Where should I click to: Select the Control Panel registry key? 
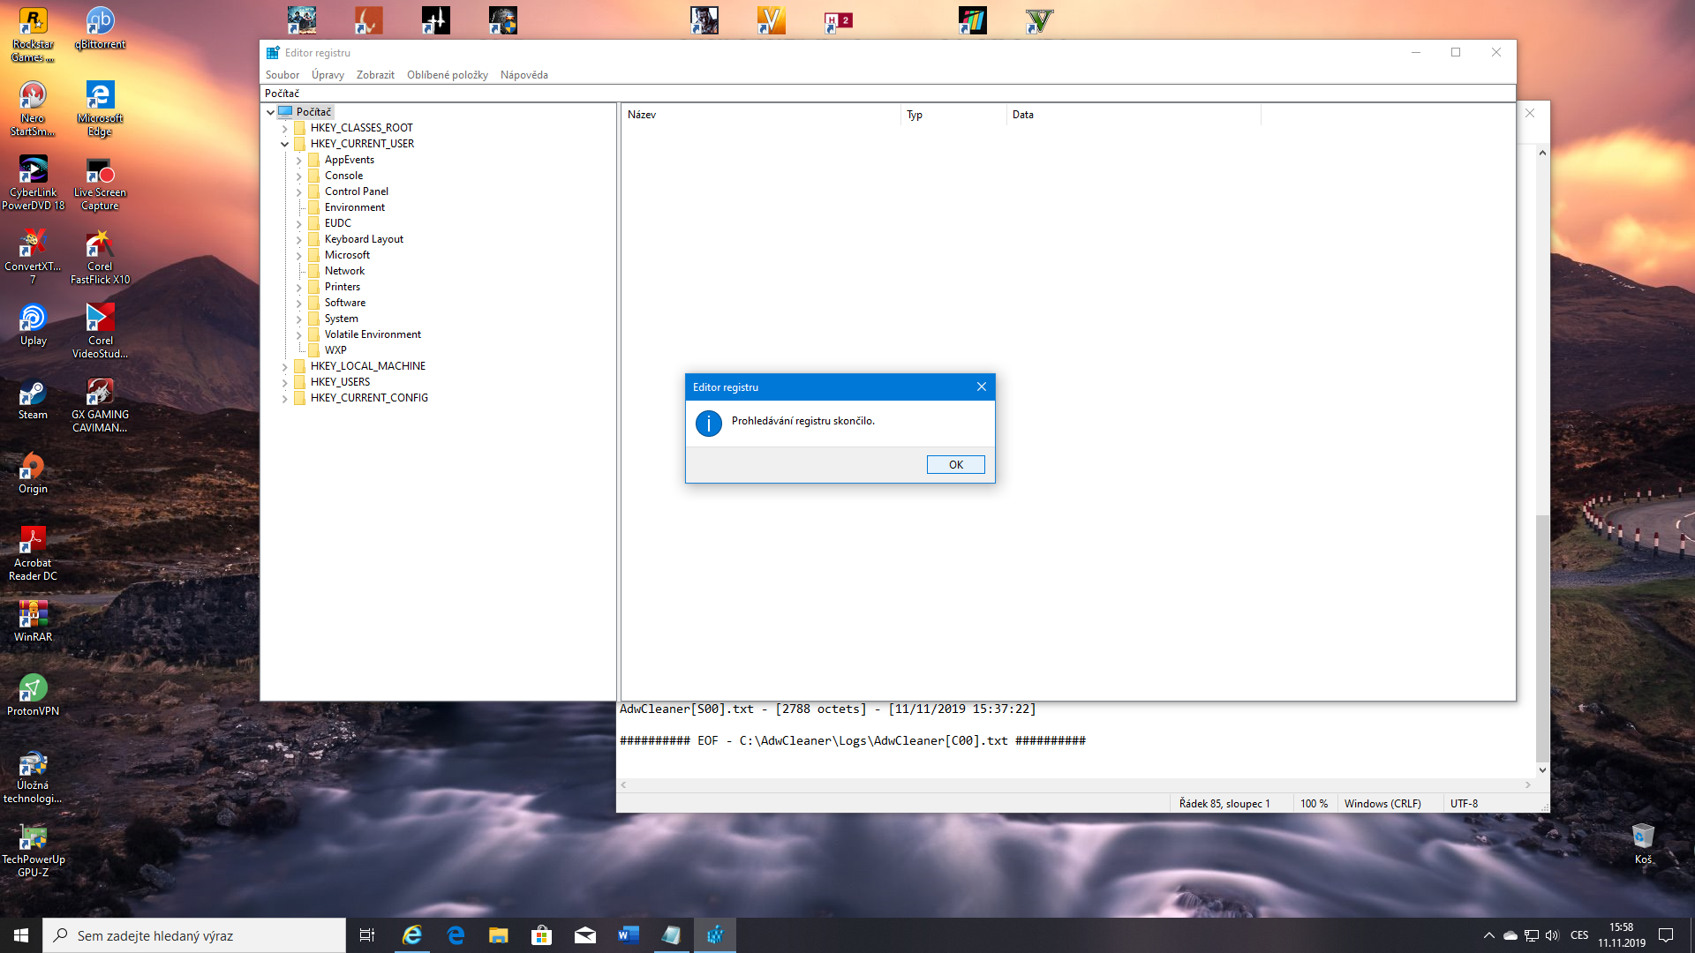(x=356, y=191)
